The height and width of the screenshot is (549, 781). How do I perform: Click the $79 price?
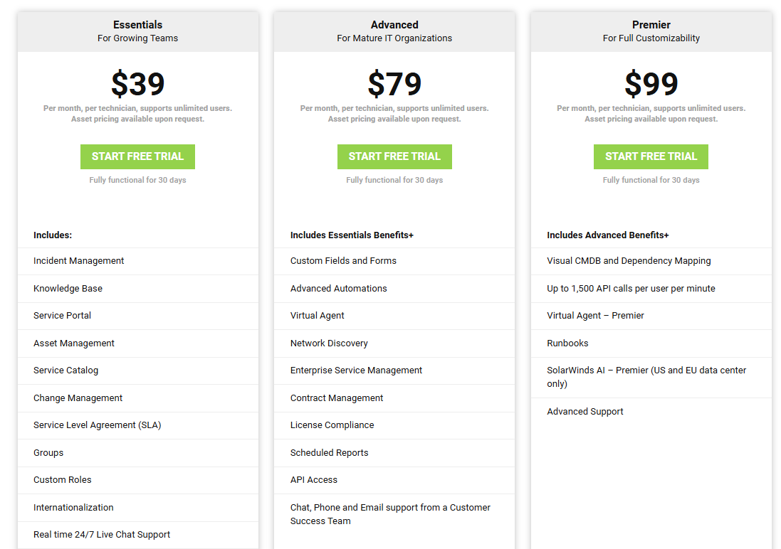click(x=394, y=84)
